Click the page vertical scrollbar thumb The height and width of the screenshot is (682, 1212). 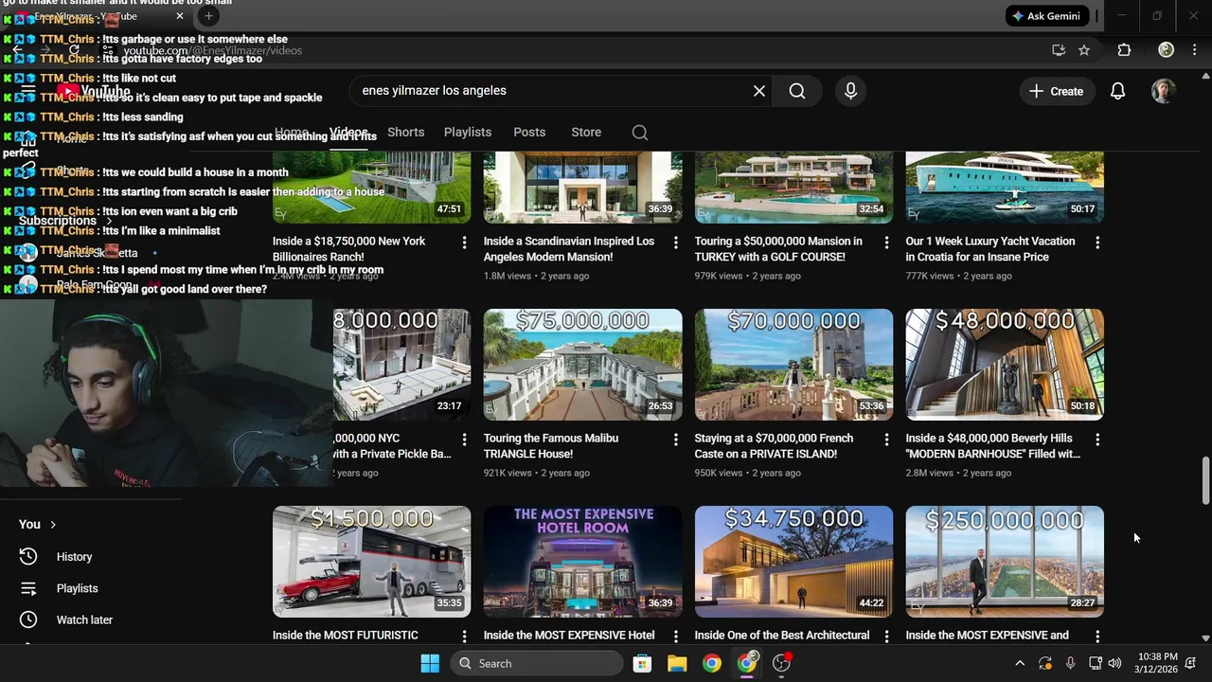point(1205,481)
